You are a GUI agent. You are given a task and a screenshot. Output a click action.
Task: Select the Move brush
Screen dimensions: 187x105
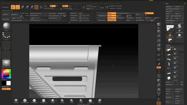point(100,101)
